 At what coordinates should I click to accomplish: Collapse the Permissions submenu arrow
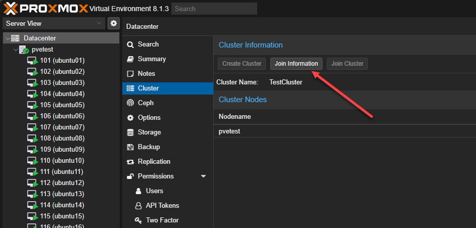(x=204, y=176)
